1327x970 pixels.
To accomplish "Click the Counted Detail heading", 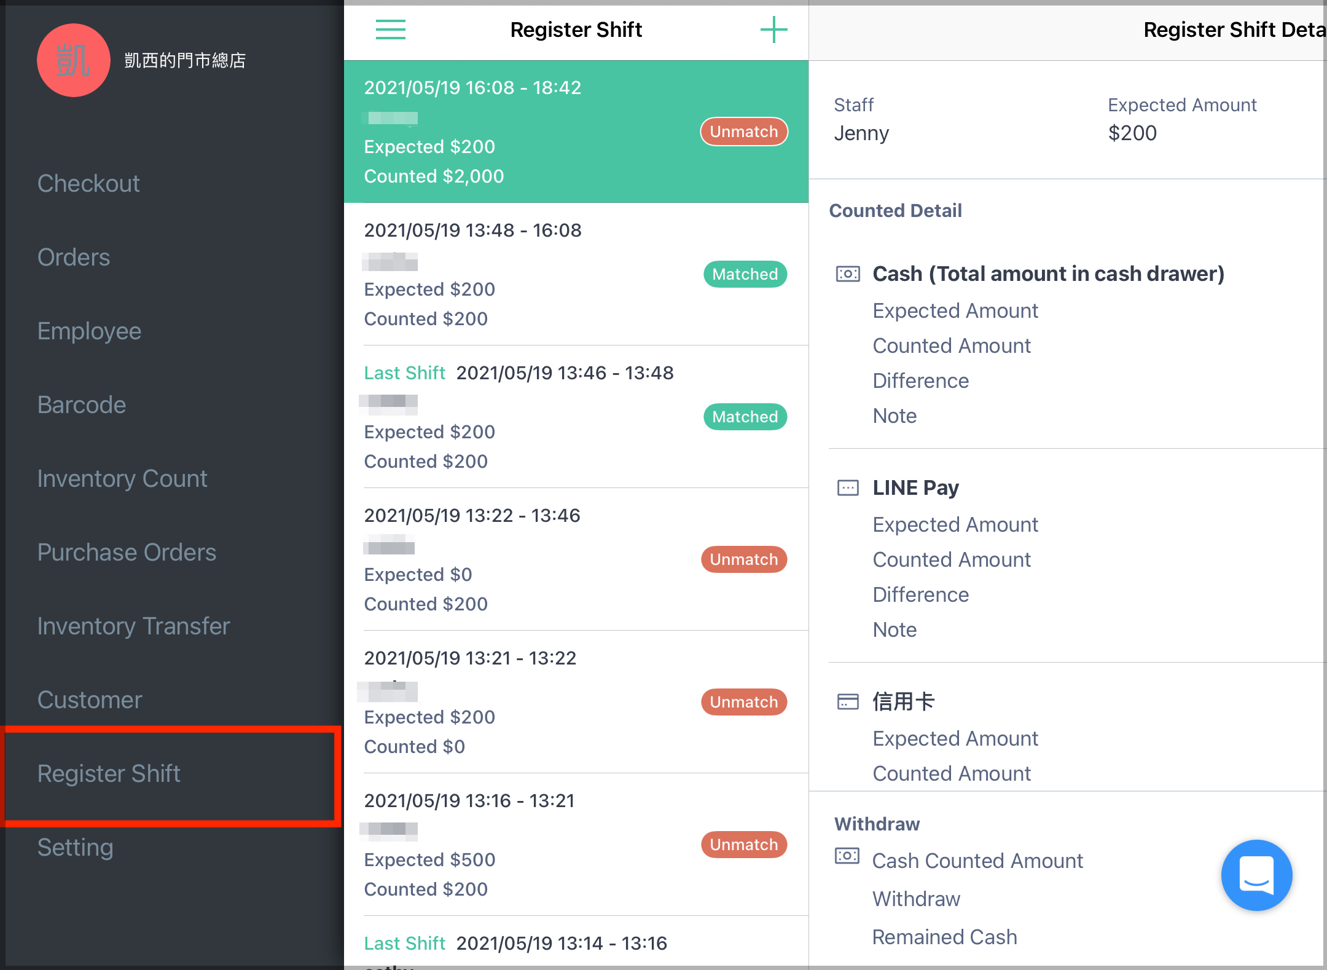I will [895, 211].
